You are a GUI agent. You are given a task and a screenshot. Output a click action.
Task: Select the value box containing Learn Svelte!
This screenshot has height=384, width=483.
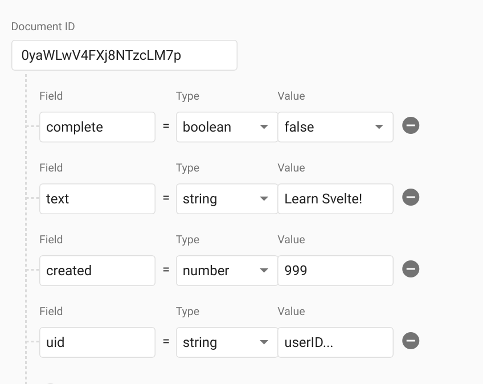(335, 198)
